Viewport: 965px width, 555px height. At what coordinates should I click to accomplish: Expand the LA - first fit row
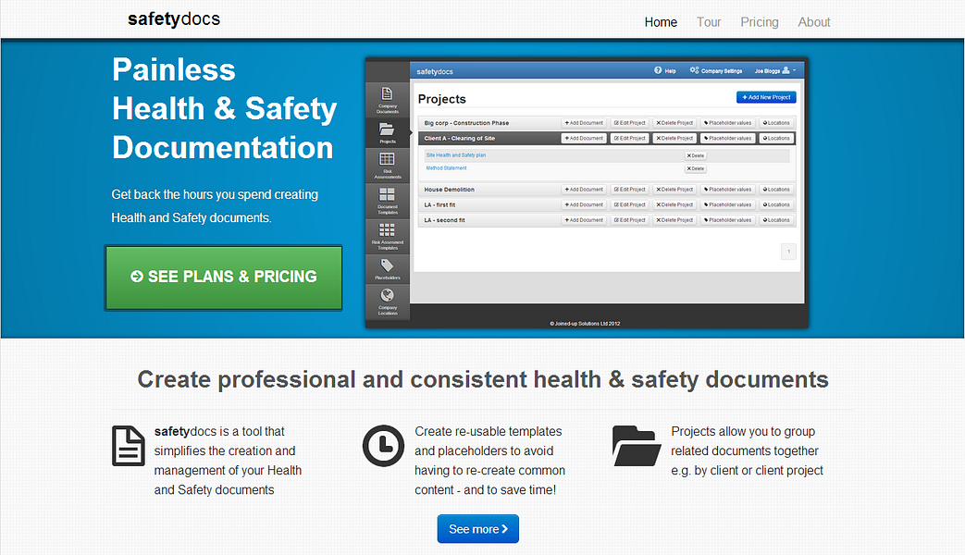(x=607, y=205)
